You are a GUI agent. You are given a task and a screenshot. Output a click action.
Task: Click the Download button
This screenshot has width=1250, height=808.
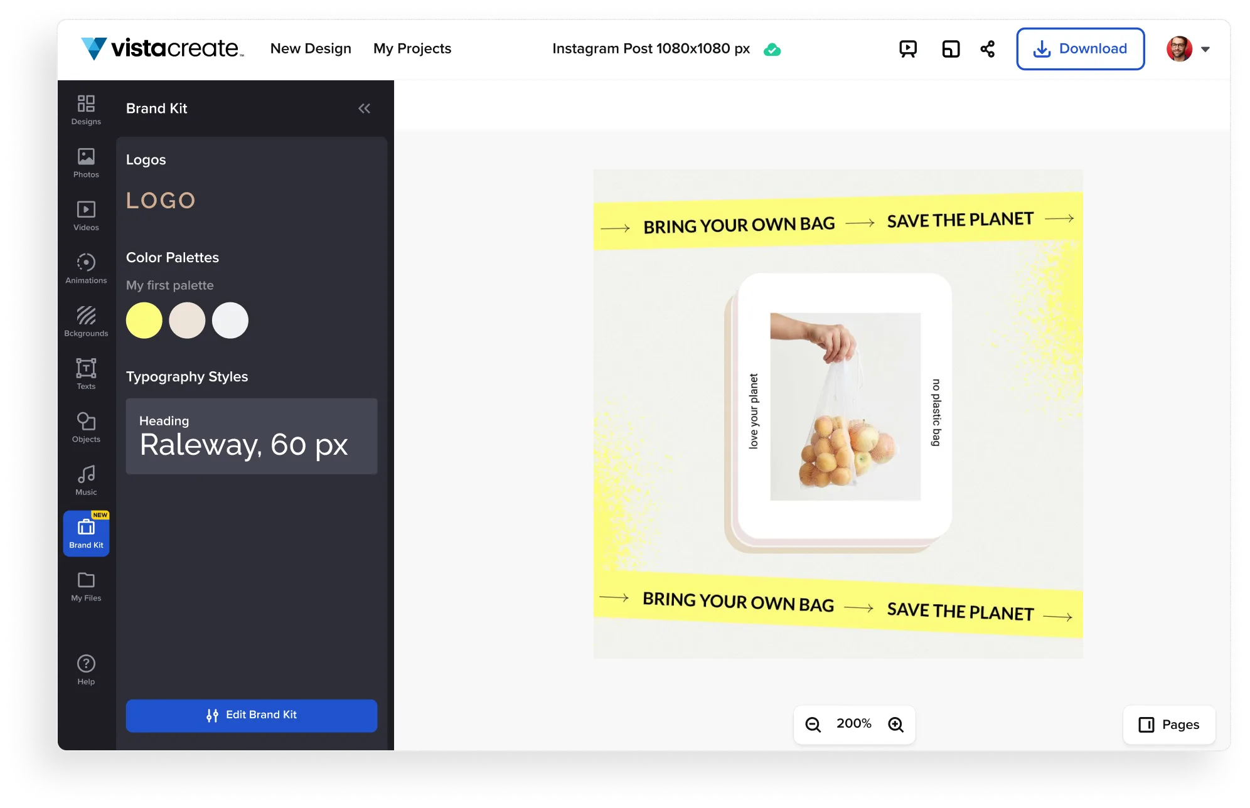click(1080, 49)
